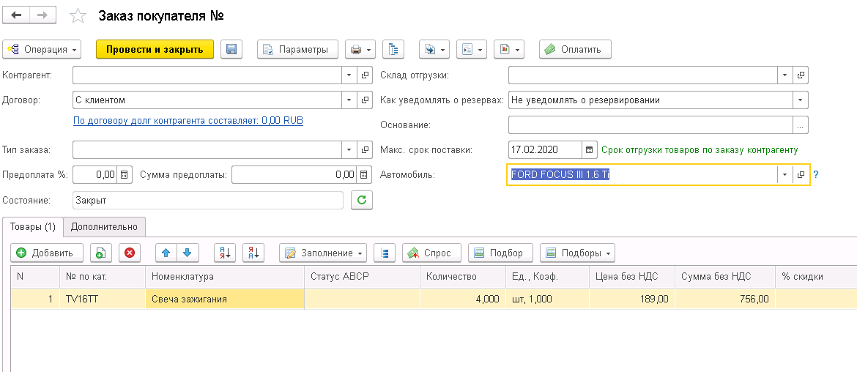Open selected Контрагент record
The height and width of the screenshot is (372, 857).
pos(364,75)
